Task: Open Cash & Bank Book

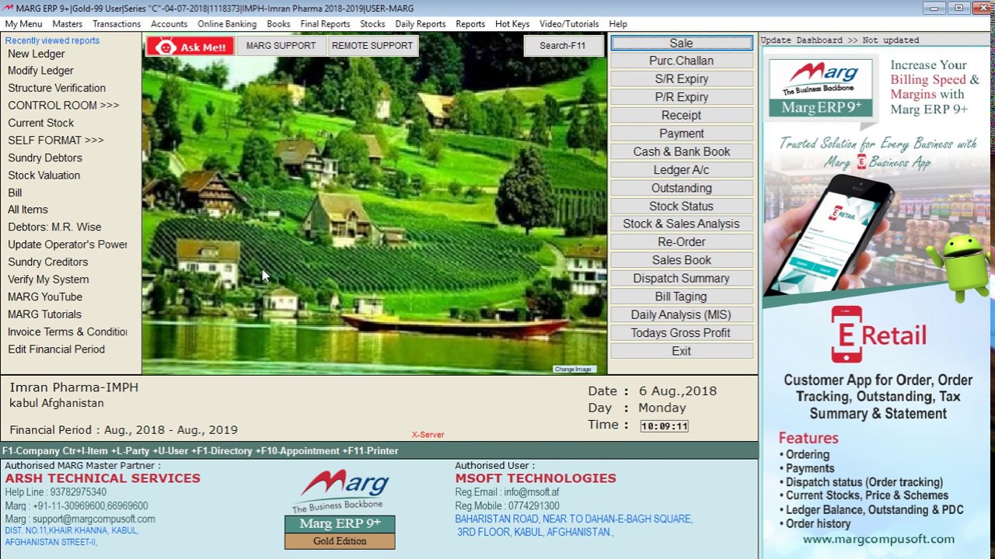Action: pyautogui.click(x=682, y=151)
